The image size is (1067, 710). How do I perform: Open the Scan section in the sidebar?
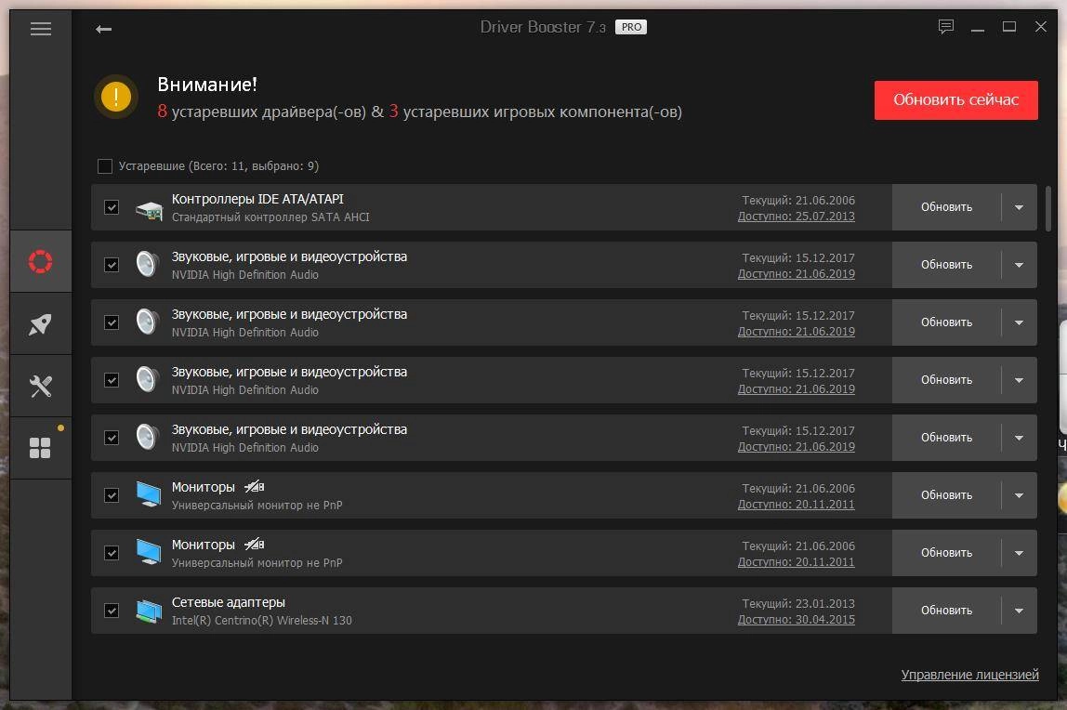(x=40, y=261)
